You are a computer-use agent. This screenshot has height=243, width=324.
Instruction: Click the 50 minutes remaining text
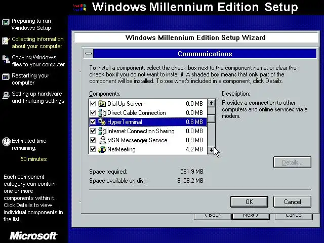pos(33,159)
